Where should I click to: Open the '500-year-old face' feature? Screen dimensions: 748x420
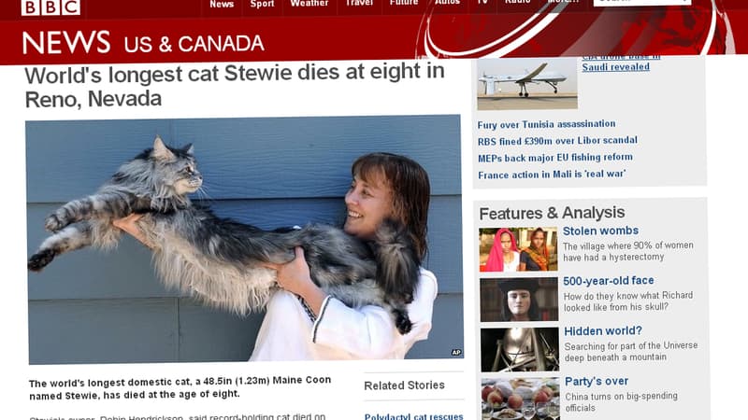coord(609,281)
